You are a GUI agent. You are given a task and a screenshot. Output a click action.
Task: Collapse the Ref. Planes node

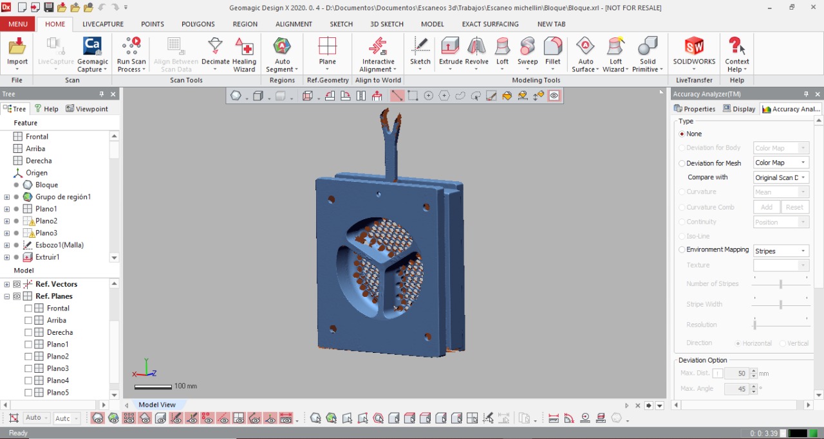(x=6, y=296)
